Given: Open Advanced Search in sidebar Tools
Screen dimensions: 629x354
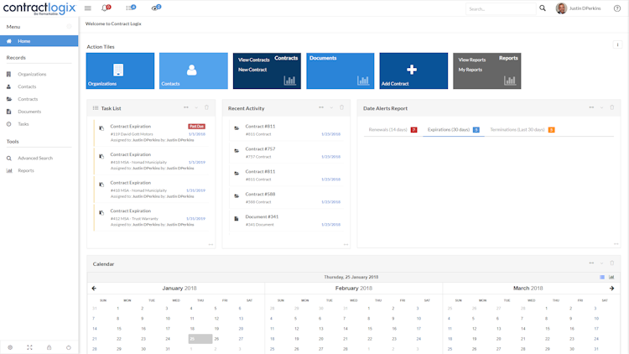Looking at the screenshot, I should (x=35, y=159).
